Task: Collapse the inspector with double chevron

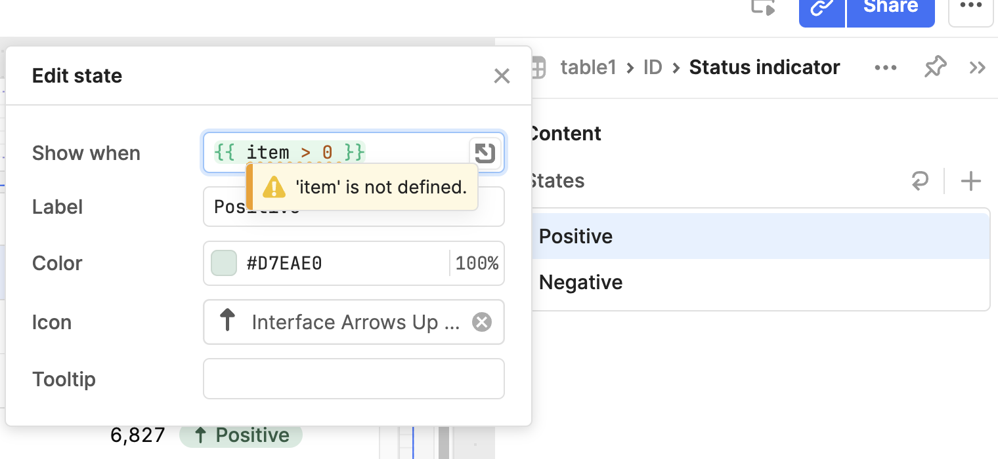Action: pos(977,68)
